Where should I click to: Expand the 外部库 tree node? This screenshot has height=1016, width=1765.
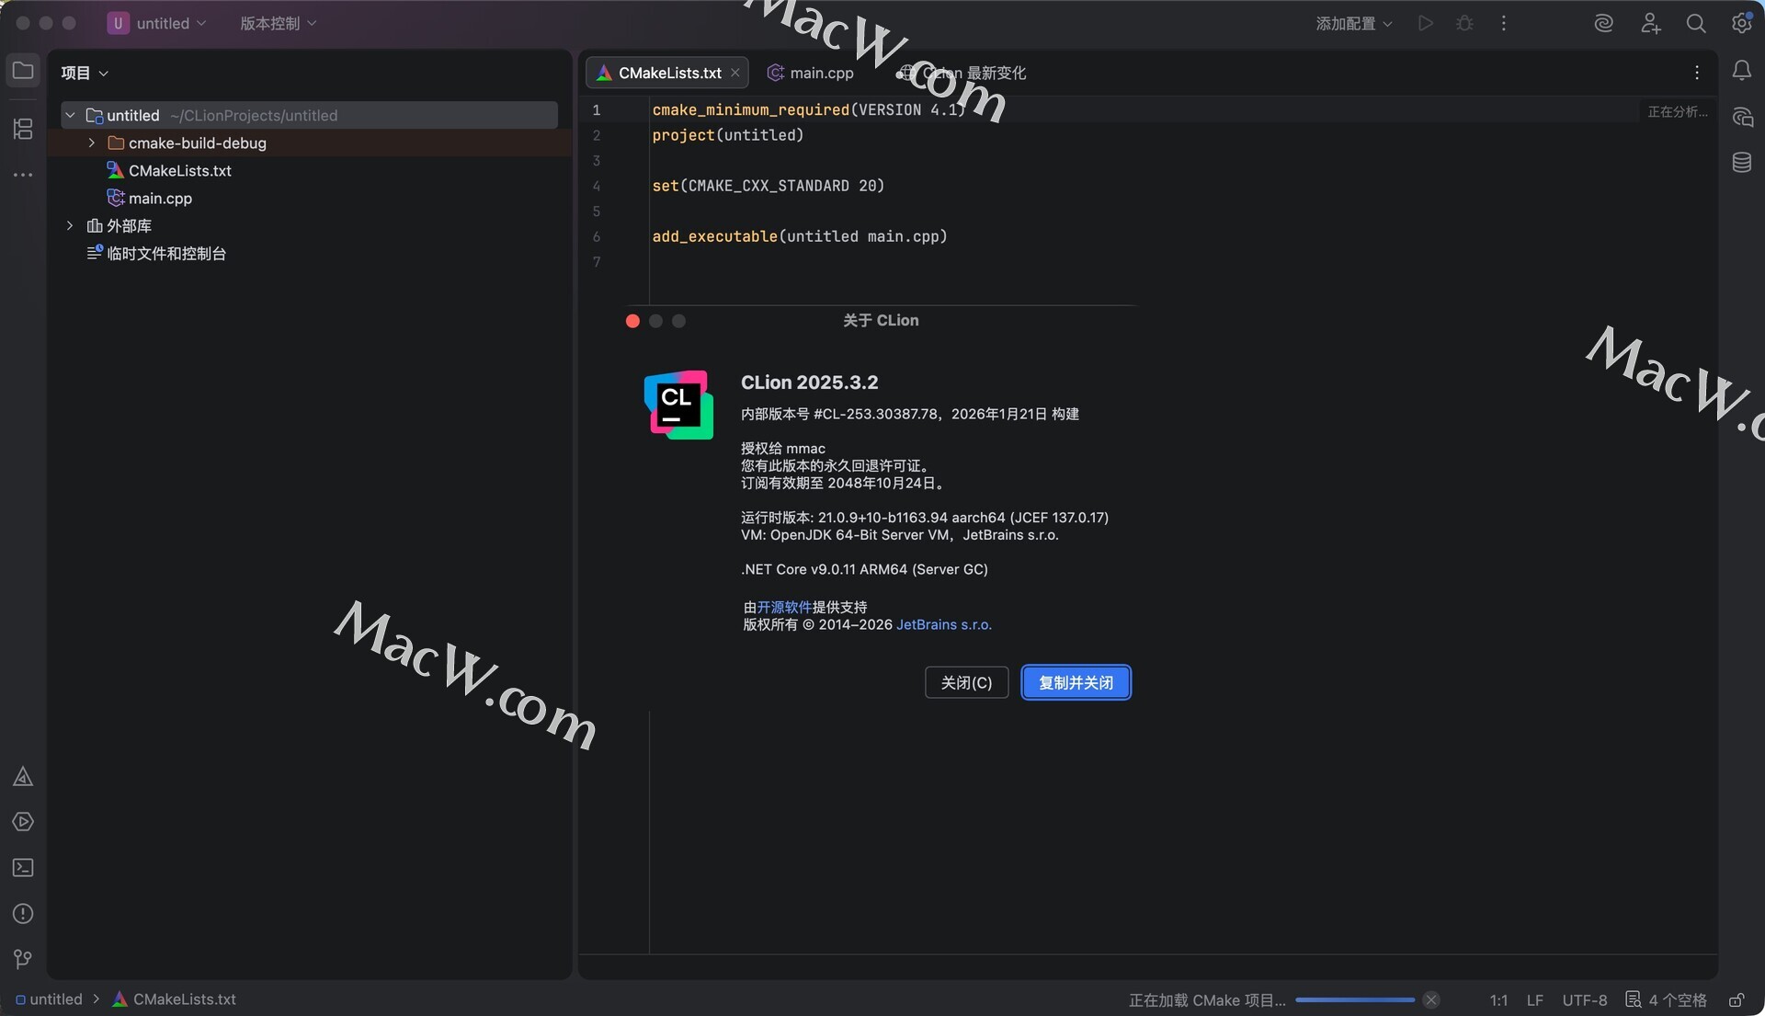(70, 225)
